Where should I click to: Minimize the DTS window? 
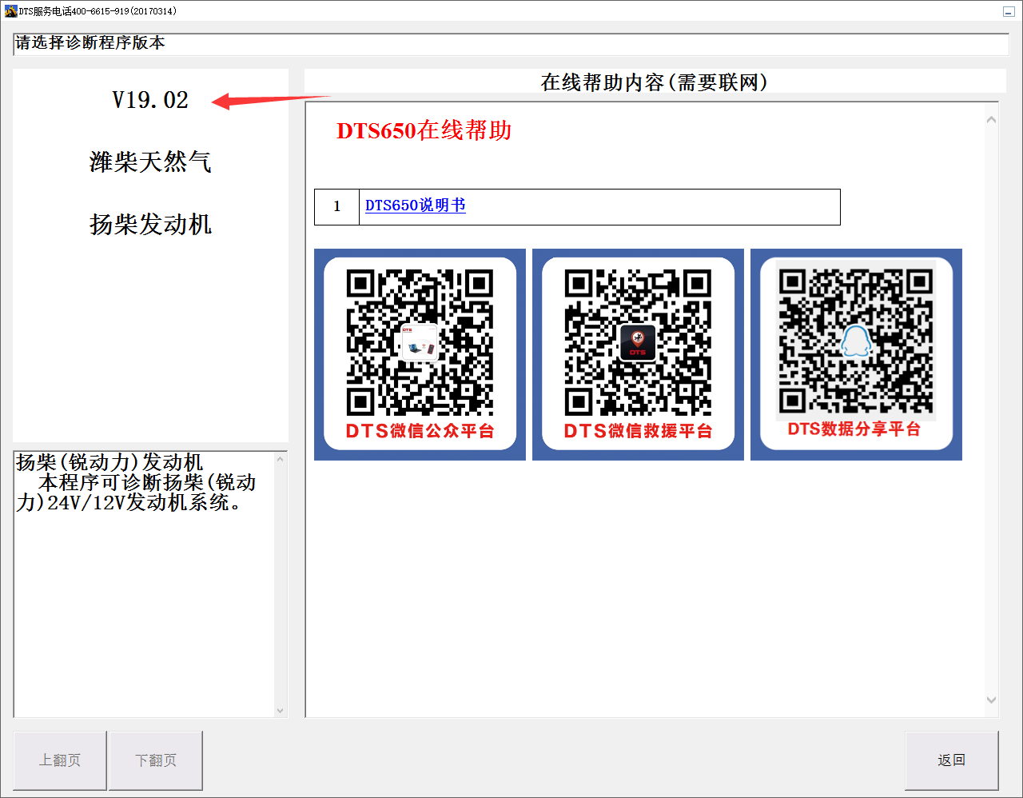pyautogui.click(x=1009, y=12)
